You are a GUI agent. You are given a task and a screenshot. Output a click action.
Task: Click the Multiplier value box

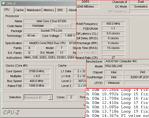click(37, 76)
